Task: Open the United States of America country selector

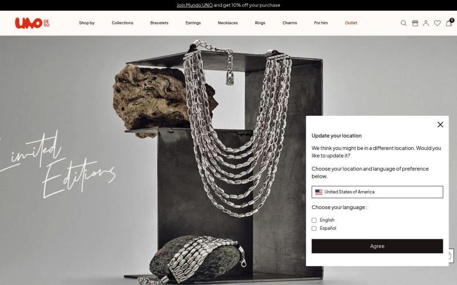Action: pos(377,192)
